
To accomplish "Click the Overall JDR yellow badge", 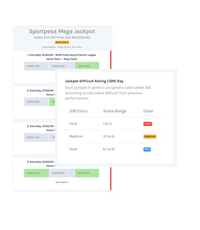I will coord(62,42).
